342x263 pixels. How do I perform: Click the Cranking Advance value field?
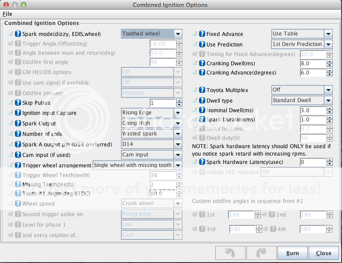313,72
